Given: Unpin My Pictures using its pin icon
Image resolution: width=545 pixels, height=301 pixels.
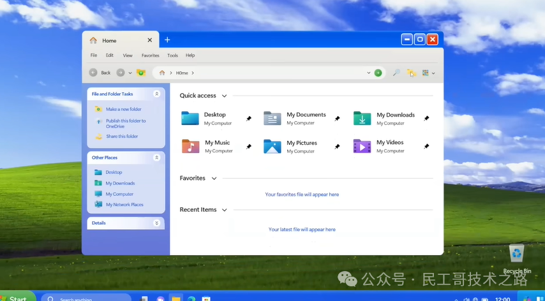Looking at the screenshot, I should [x=337, y=147].
